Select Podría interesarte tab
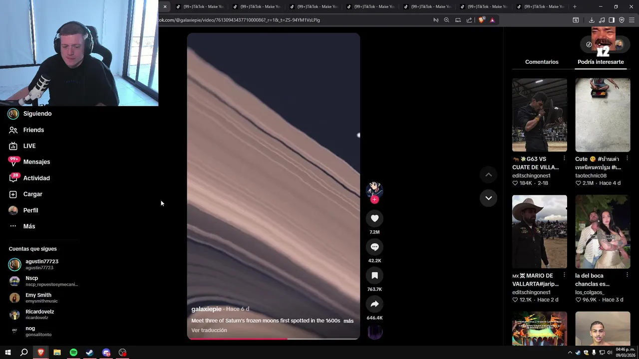Image resolution: width=639 pixels, height=359 pixels. tap(601, 62)
